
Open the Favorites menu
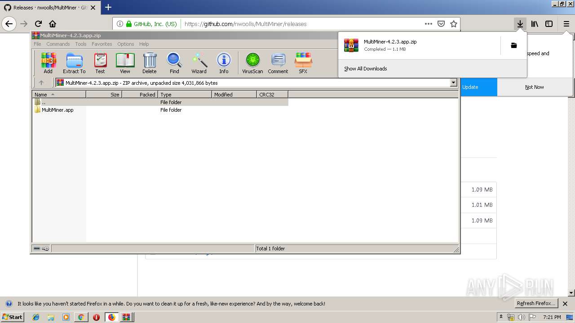[x=102, y=44]
